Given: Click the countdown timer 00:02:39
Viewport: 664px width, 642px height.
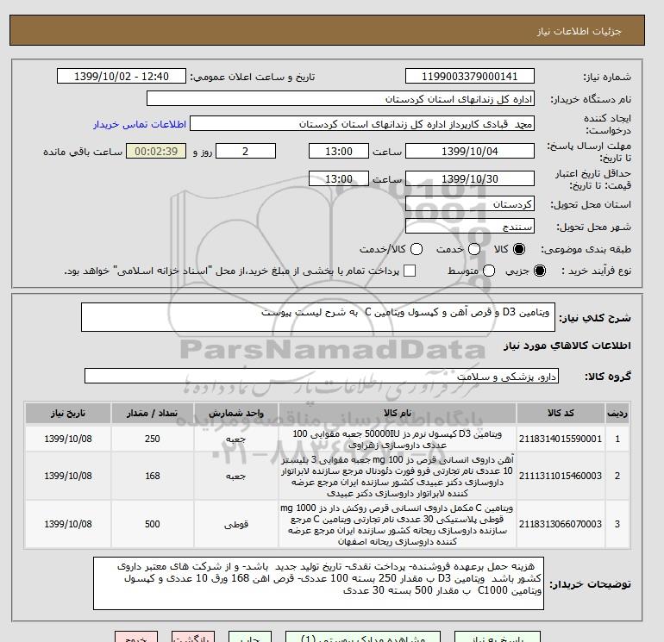Looking at the screenshot, I should point(156,151).
